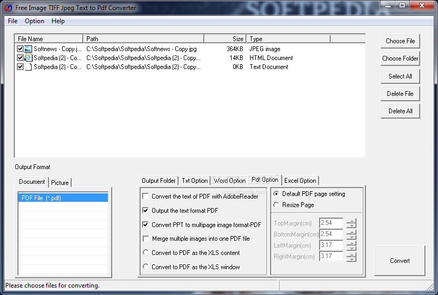This screenshot has width=438, height=295.
Task: Open the Help menu
Action: pyautogui.click(x=58, y=21)
